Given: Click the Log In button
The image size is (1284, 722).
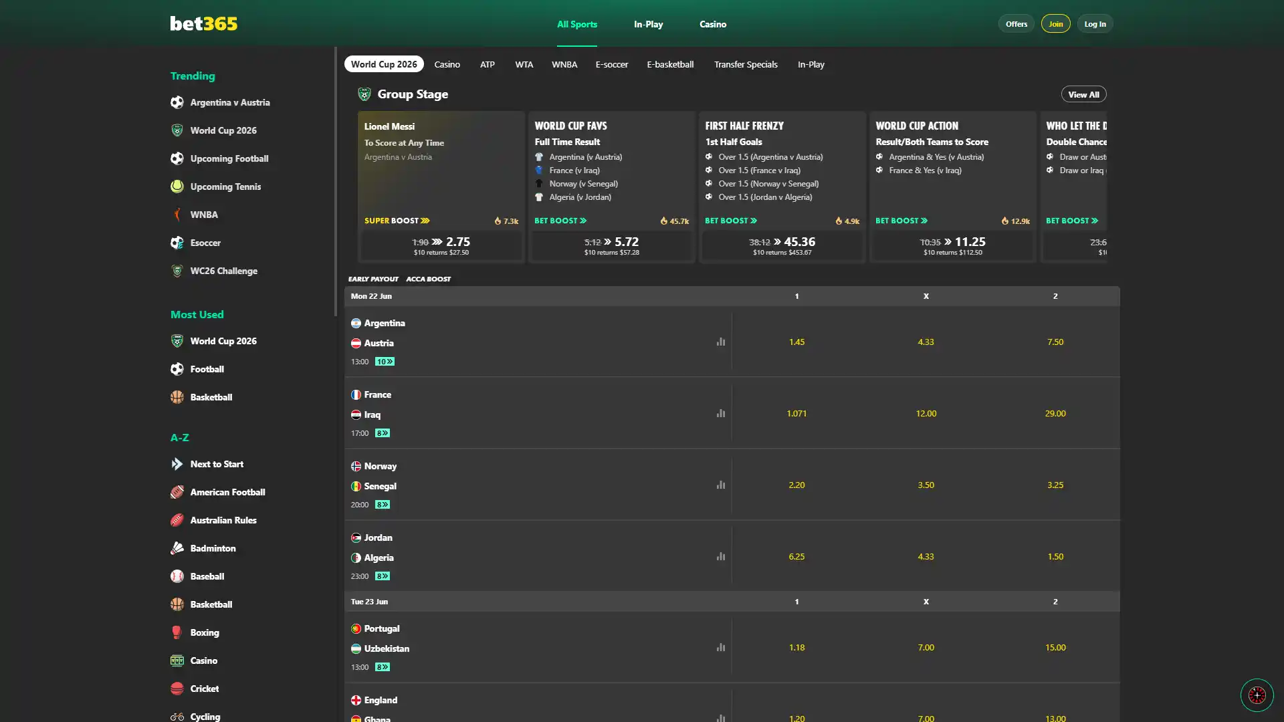Looking at the screenshot, I should [x=1095, y=23].
